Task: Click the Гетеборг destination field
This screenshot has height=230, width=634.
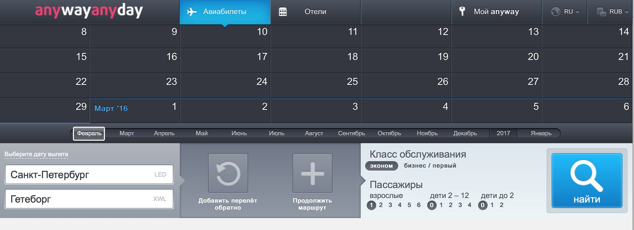Action: click(89, 199)
